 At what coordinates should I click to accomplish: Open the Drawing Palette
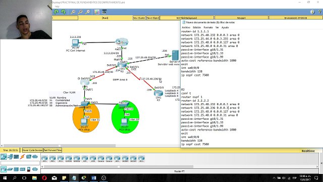(96, 12)
